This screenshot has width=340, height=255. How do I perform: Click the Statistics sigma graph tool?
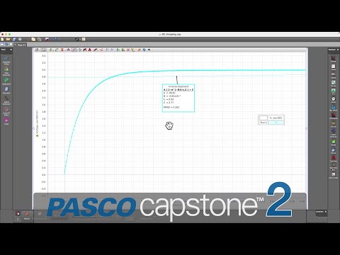pos(62,50)
